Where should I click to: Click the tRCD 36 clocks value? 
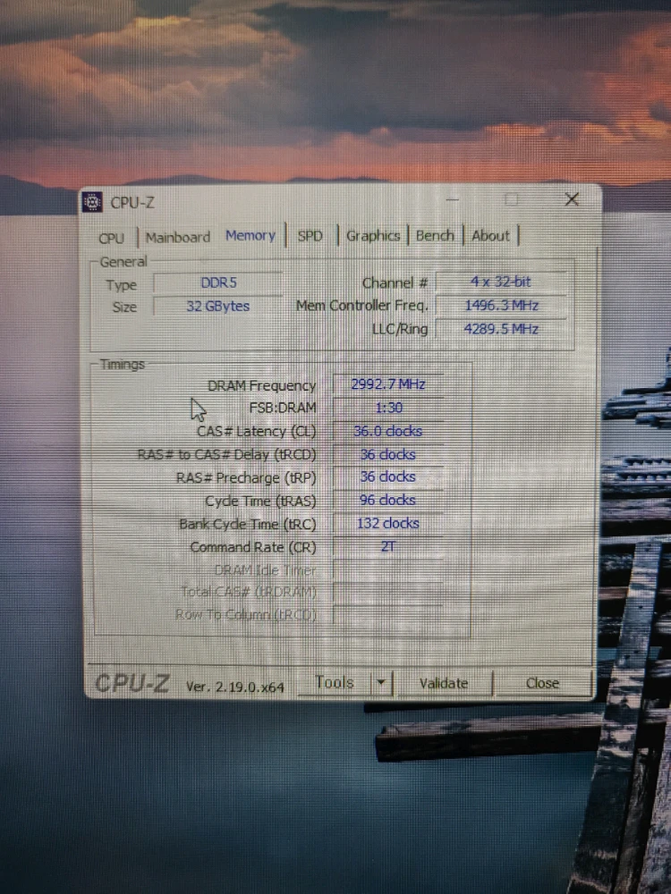(x=388, y=454)
